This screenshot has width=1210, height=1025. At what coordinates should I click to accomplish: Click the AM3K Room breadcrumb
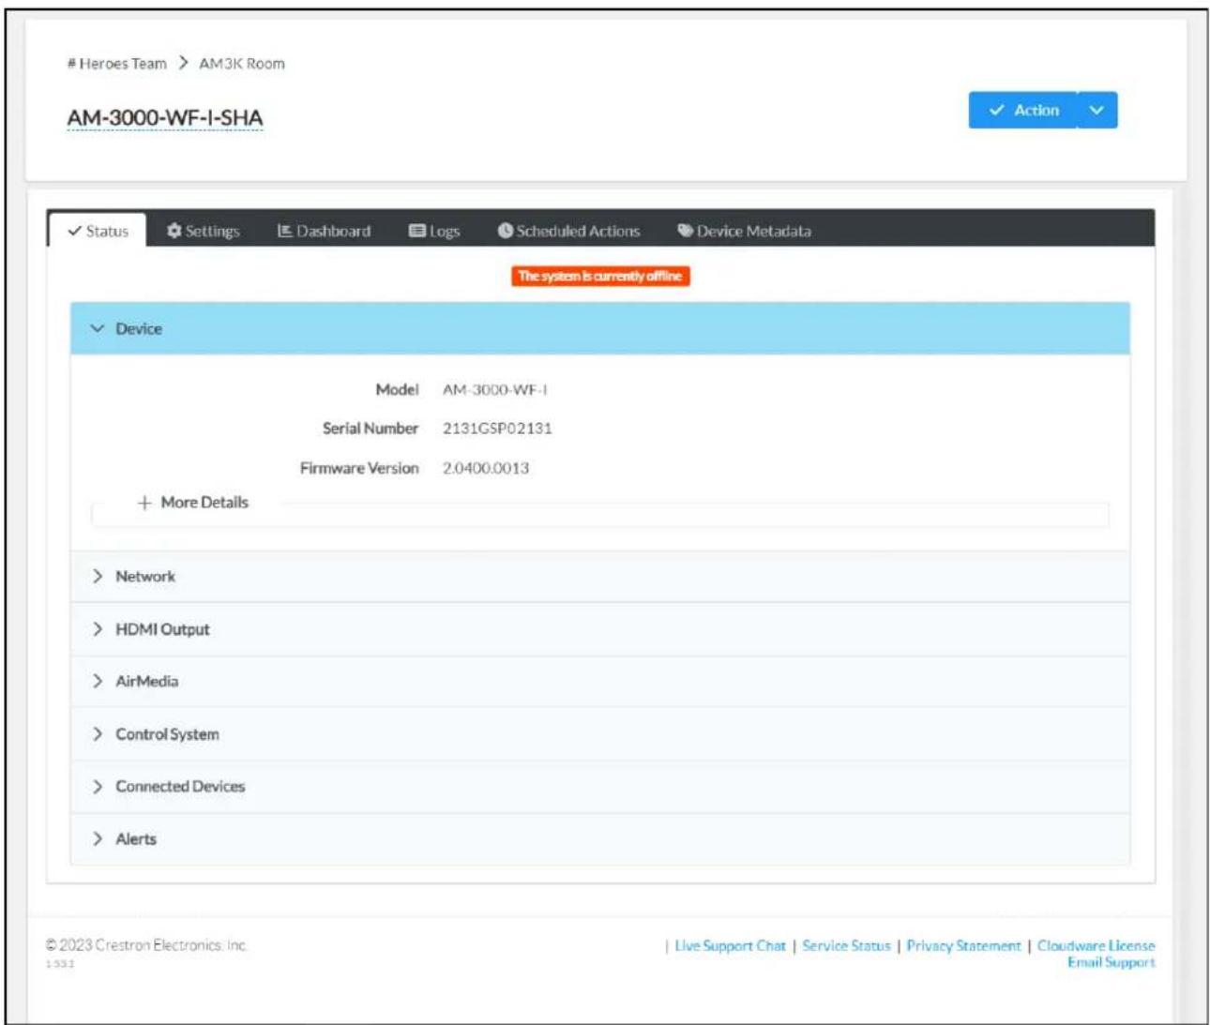pyautogui.click(x=242, y=64)
